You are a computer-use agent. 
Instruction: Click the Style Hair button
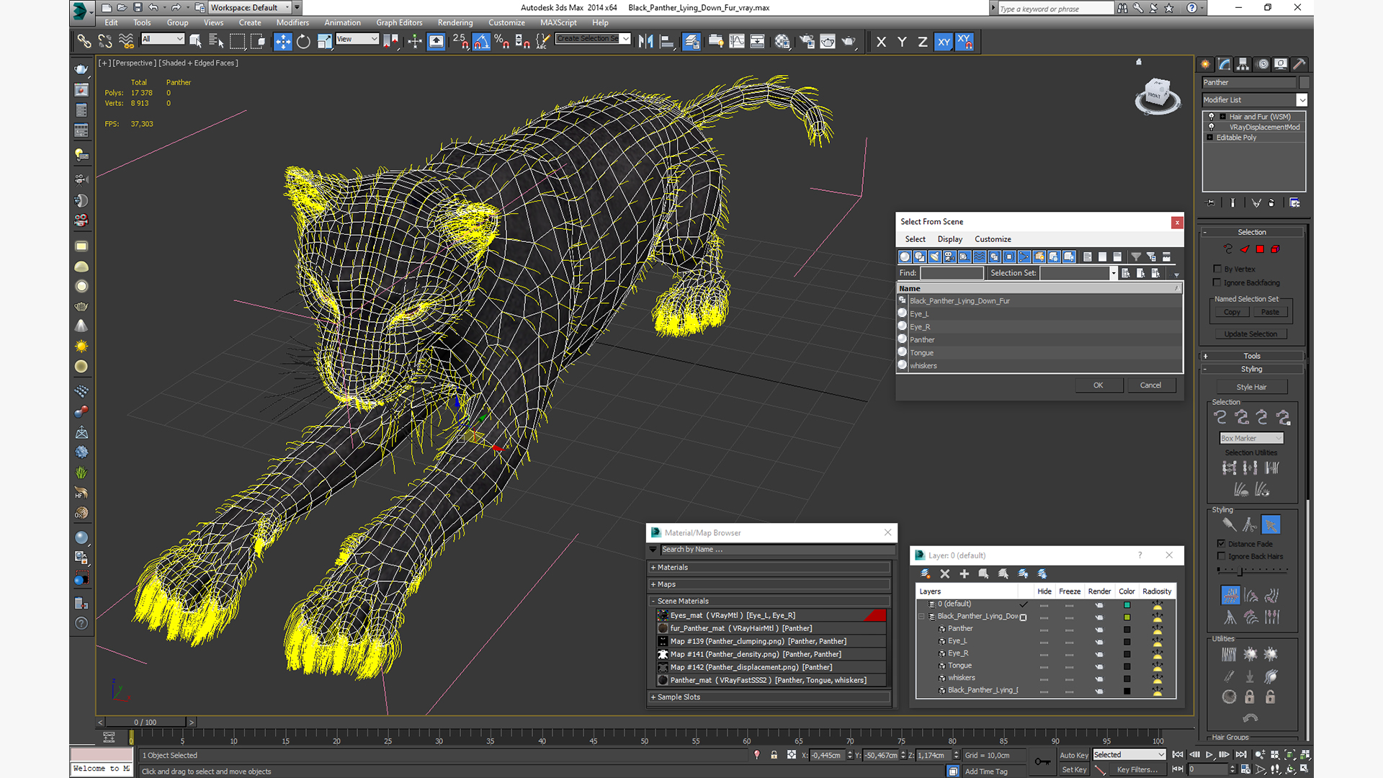click(x=1251, y=387)
